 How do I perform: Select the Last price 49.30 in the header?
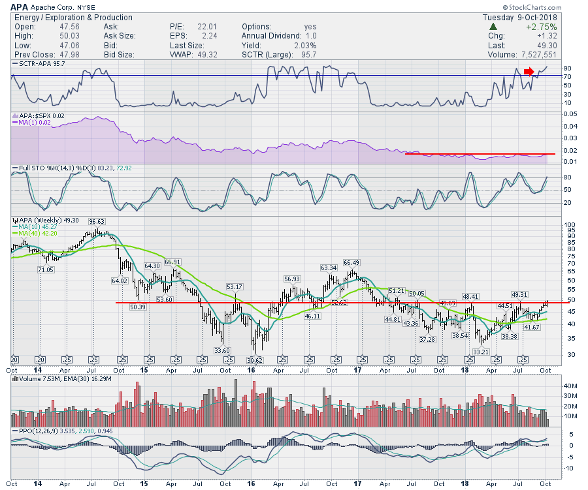(x=547, y=45)
